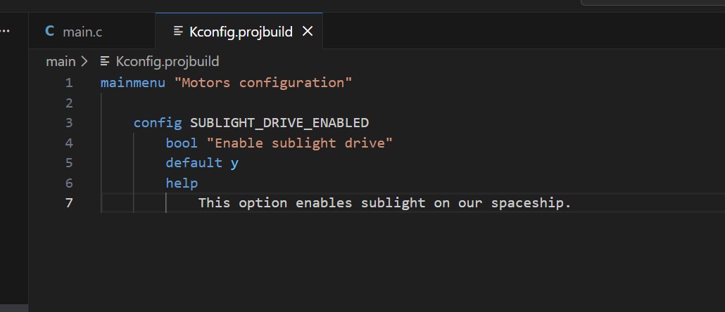Click on SUBLIGHT_DRIVE_ENABLED symbol name
The width and height of the screenshot is (725, 312).
click(279, 123)
